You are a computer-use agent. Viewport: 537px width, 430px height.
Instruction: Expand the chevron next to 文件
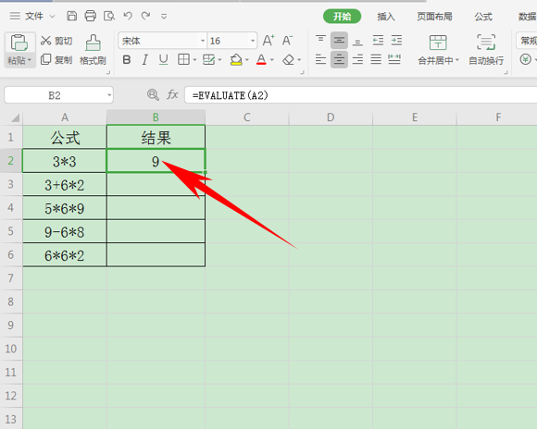coord(52,17)
